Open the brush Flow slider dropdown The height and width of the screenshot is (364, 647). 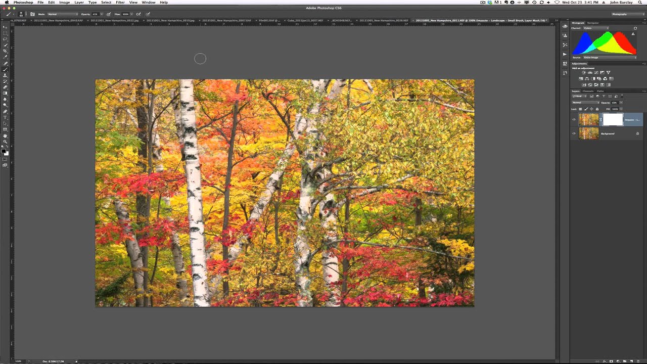131,14
